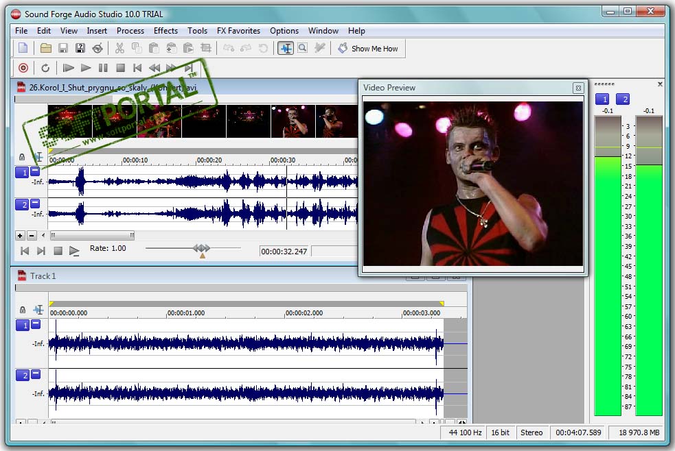Click the left green level meter bar

click(608, 286)
